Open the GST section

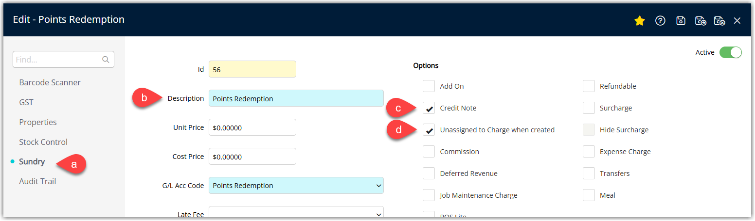[26, 102]
